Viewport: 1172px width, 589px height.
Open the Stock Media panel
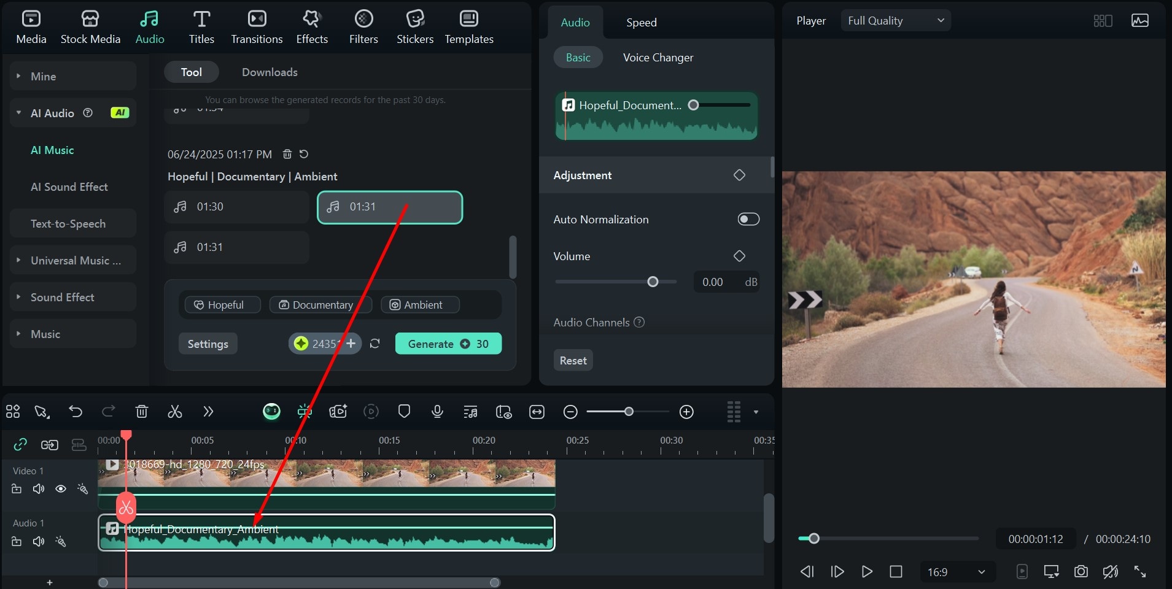point(90,28)
